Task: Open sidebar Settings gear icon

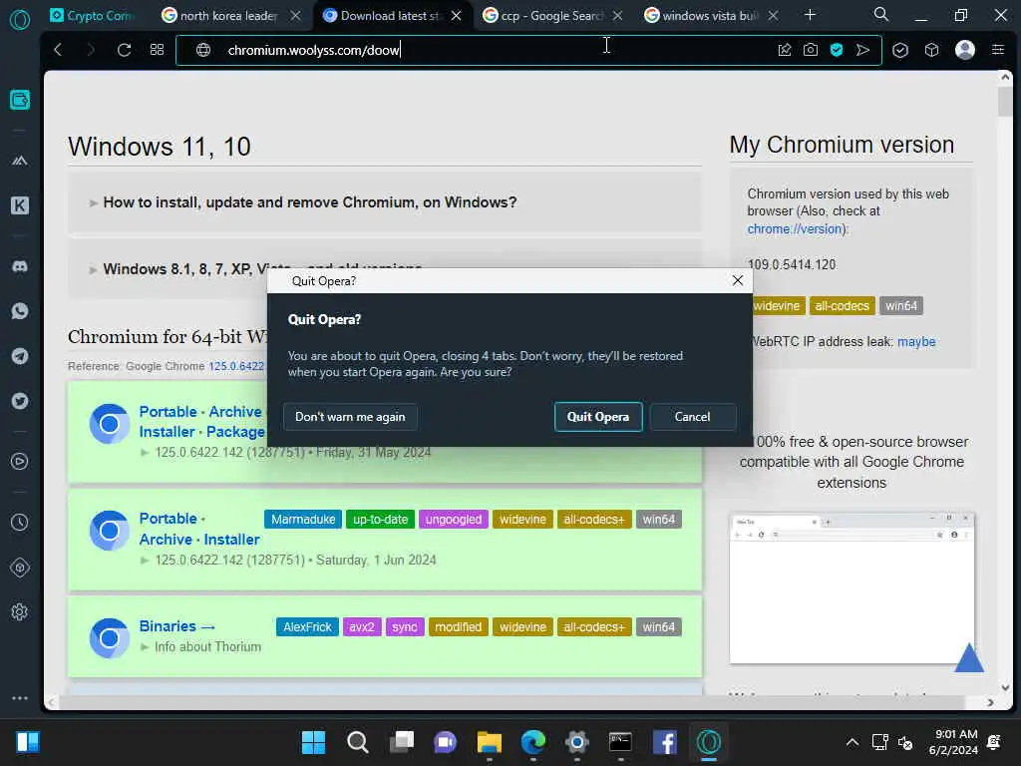Action: 20,611
